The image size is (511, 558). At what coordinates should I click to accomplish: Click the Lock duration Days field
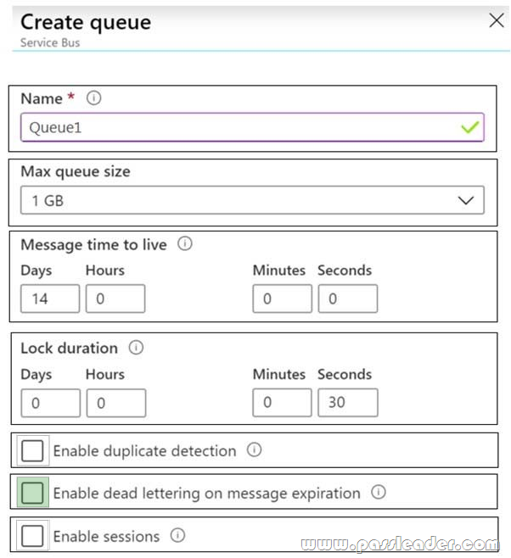(51, 403)
